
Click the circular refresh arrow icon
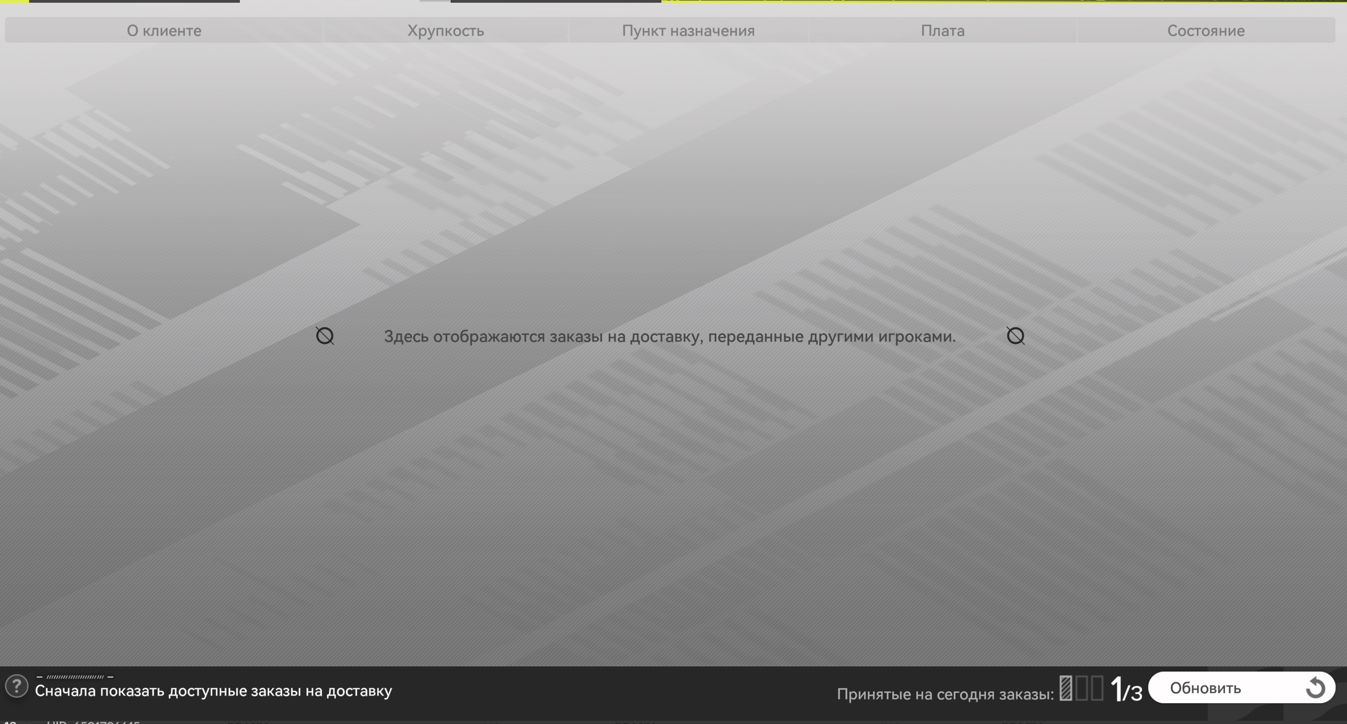[x=1315, y=688]
